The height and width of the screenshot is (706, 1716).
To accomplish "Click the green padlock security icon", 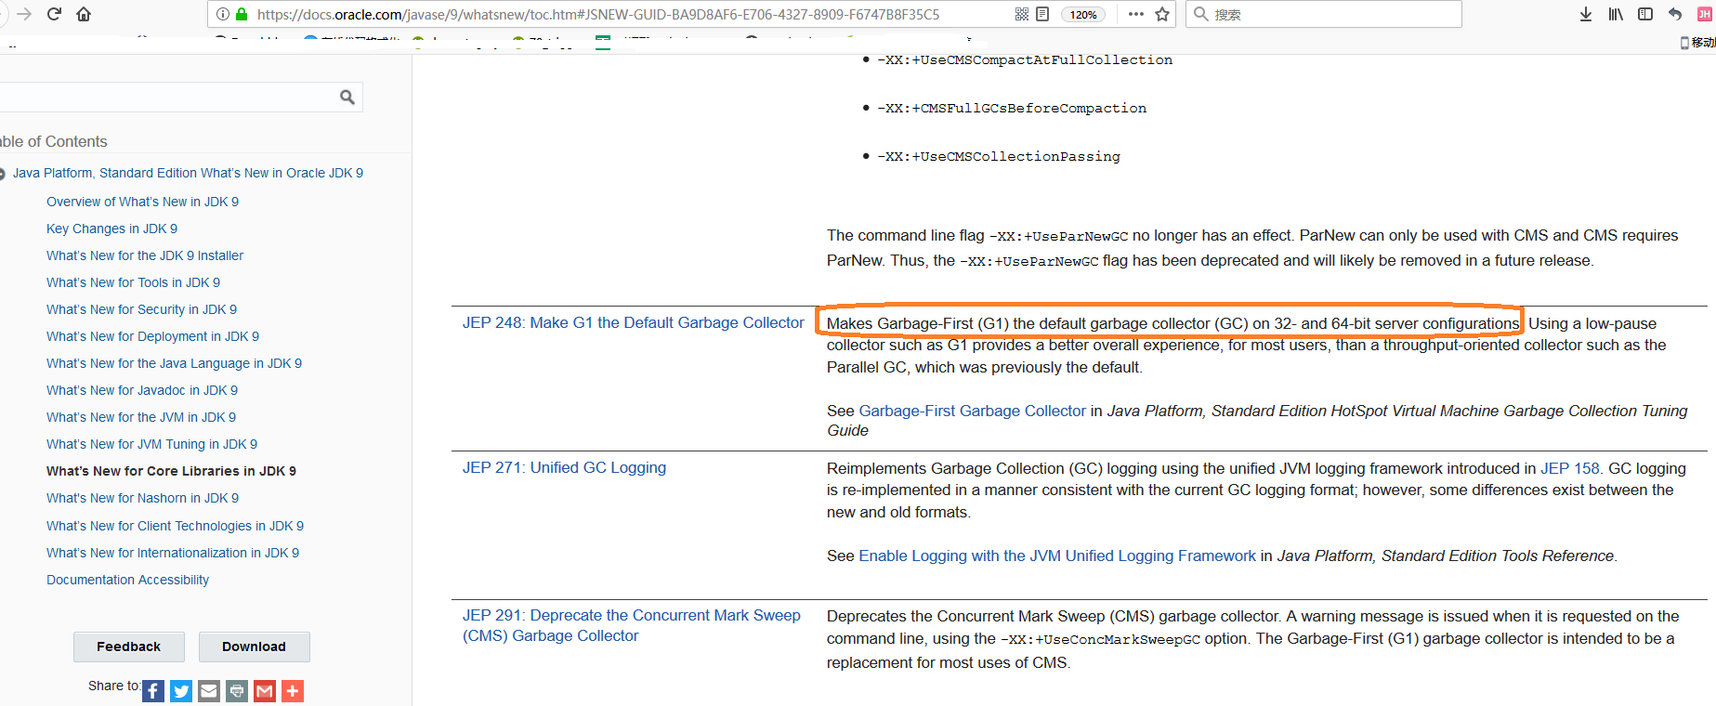I will (x=242, y=14).
